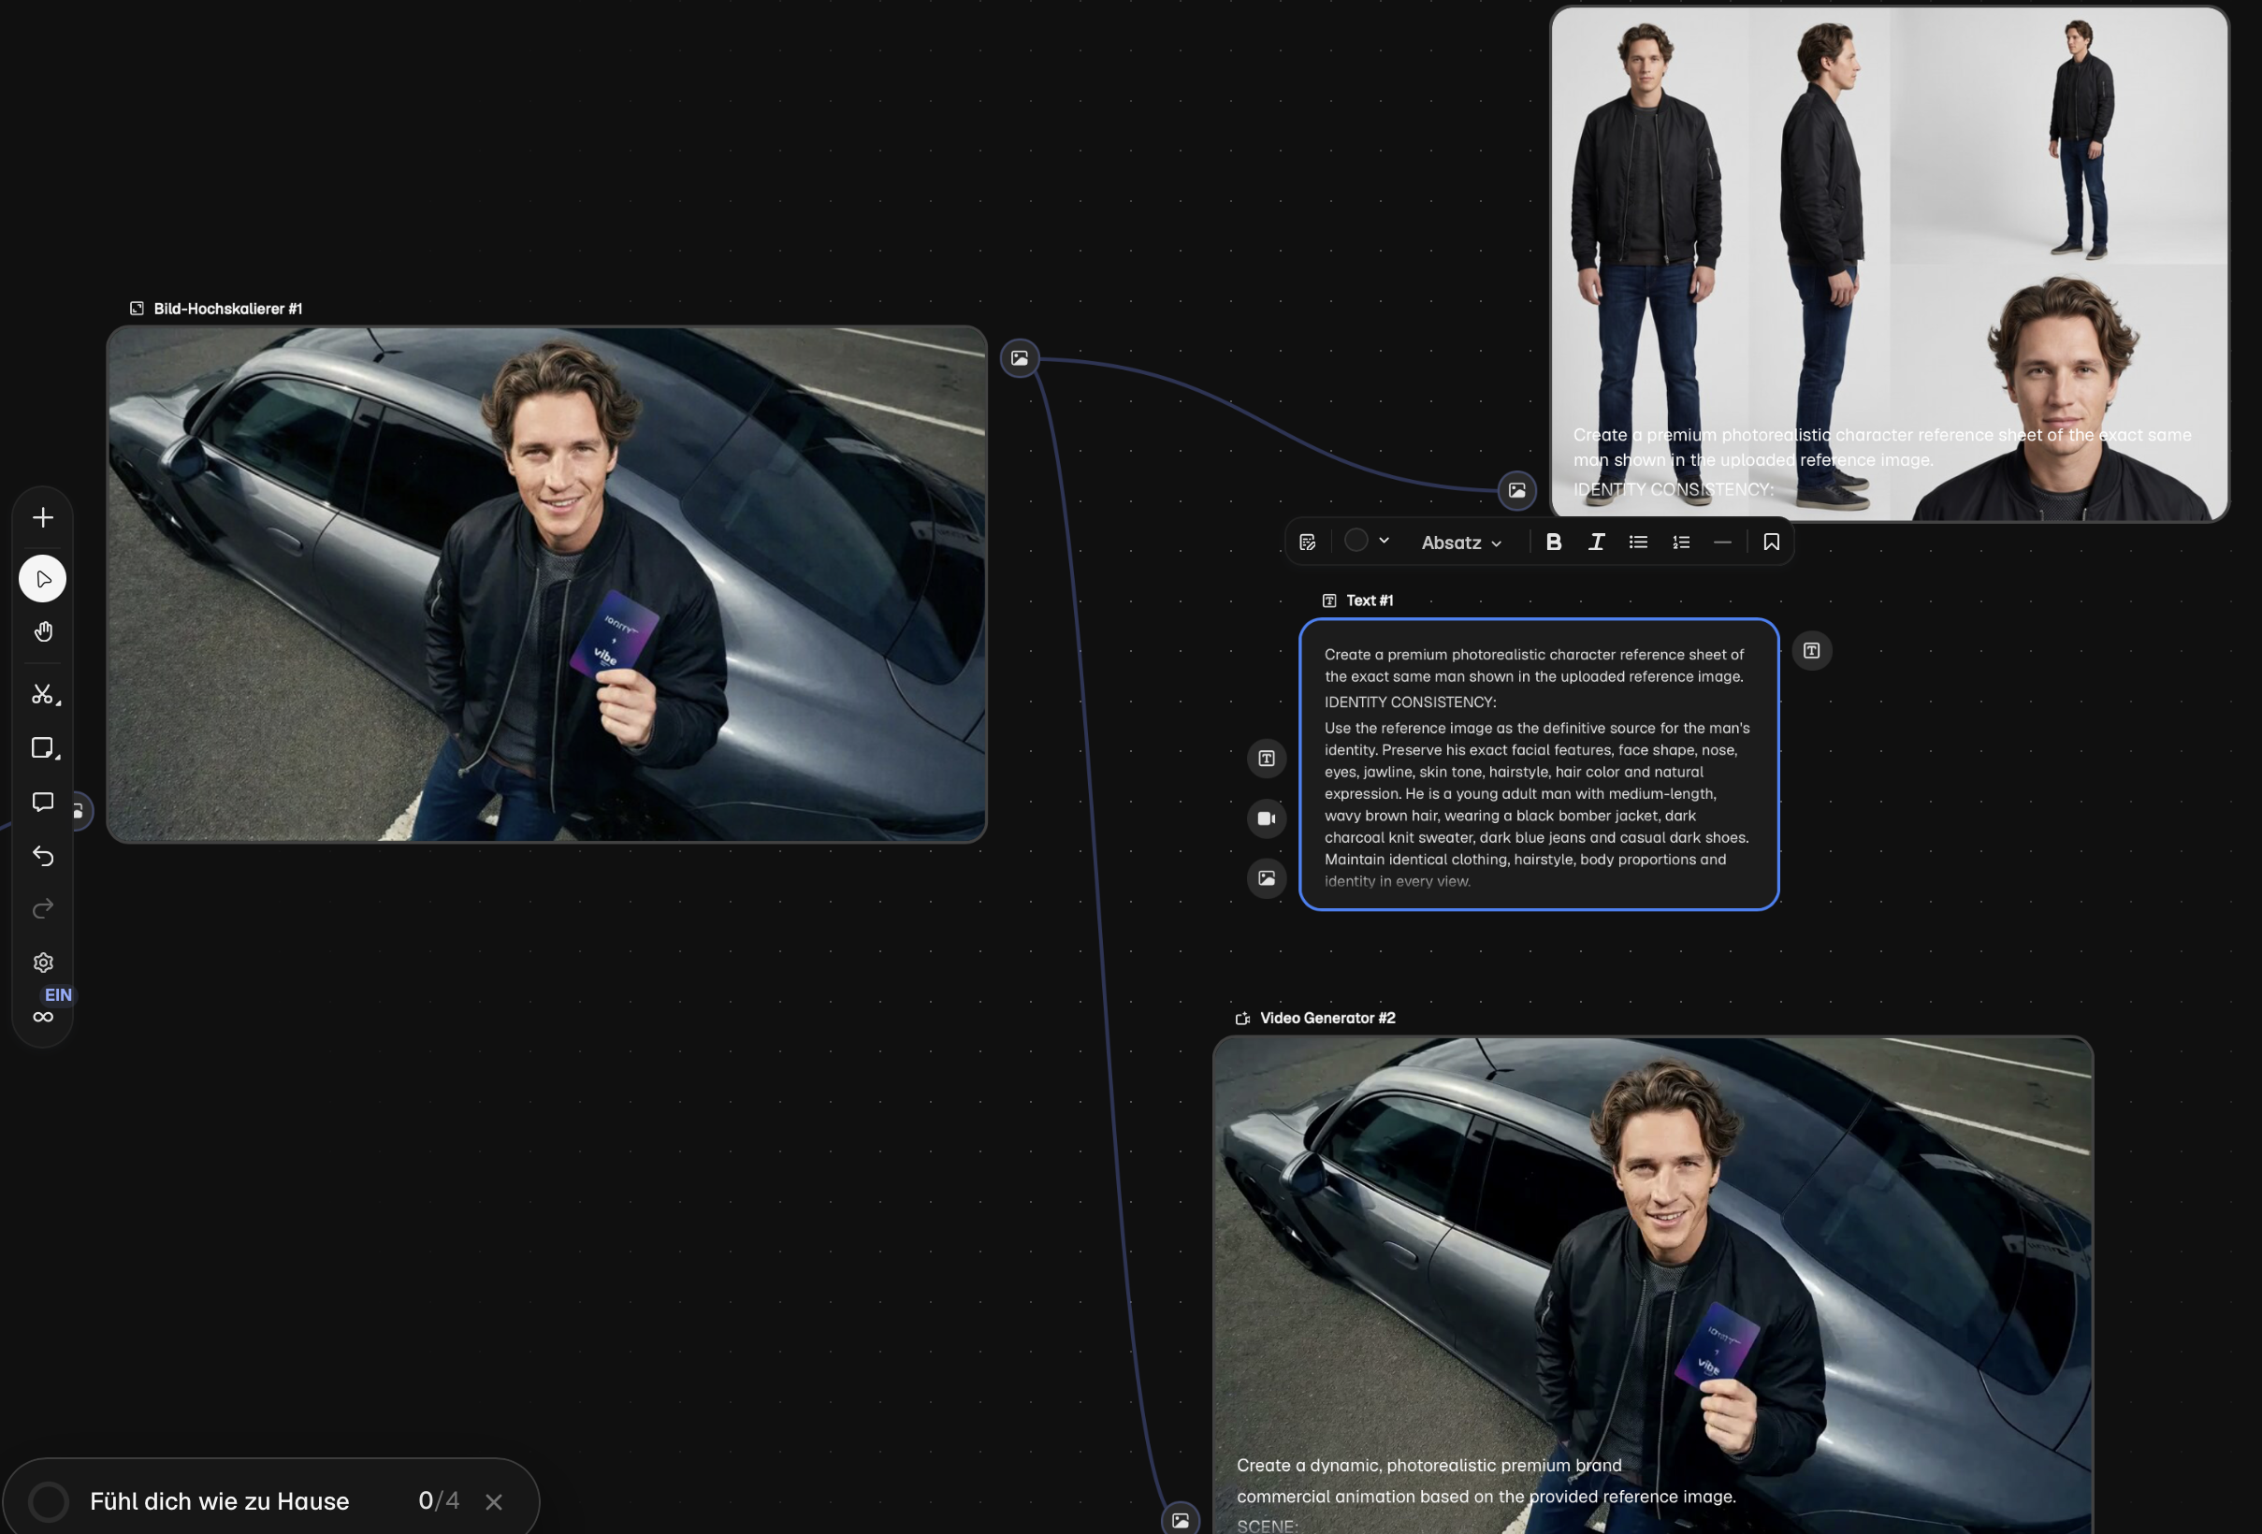Open the settings gear in left toolbar
Viewport: 2262px width, 1534px height.
click(43, 962)
